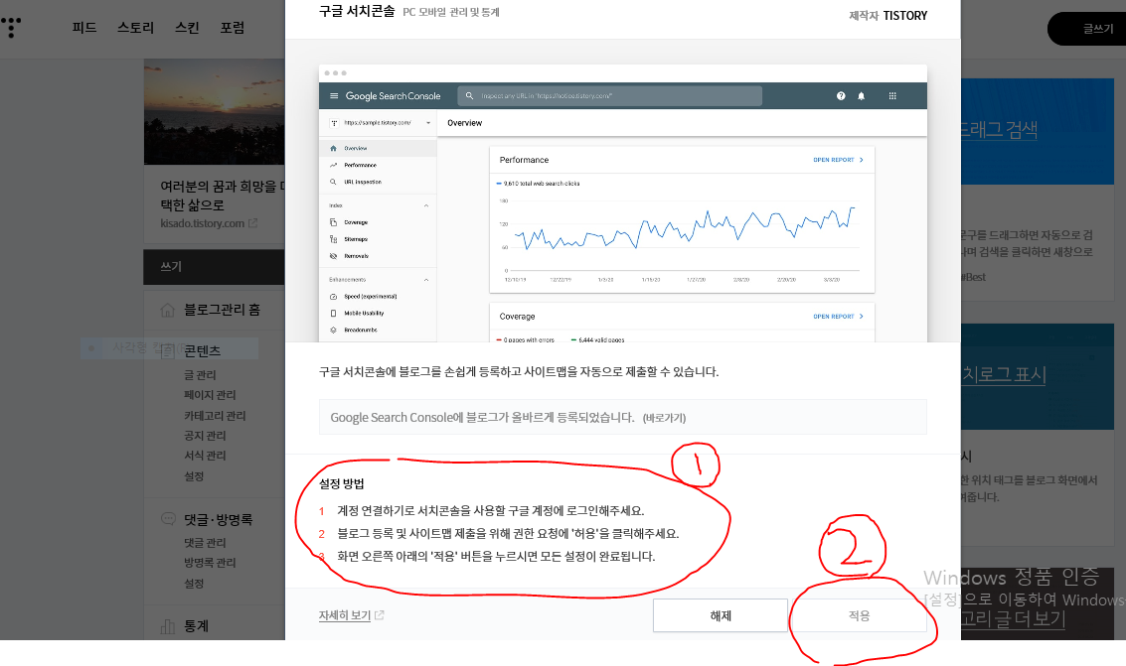The height and width of the screenshot is (666, 1126).
Task: Click the Google Search Console registration status box
Action: (x=622, y=417)
